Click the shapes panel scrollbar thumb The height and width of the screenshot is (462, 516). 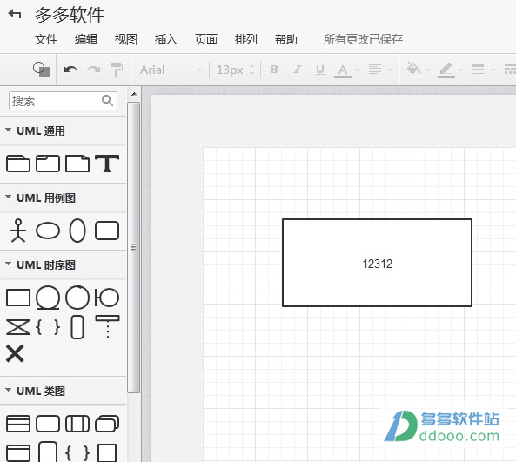pos(133,247)
